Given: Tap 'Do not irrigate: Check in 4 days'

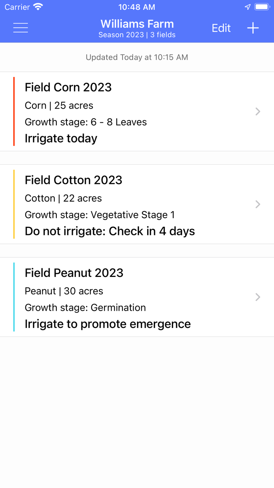Looking at the screenshot, I should [x=110, y=231].
